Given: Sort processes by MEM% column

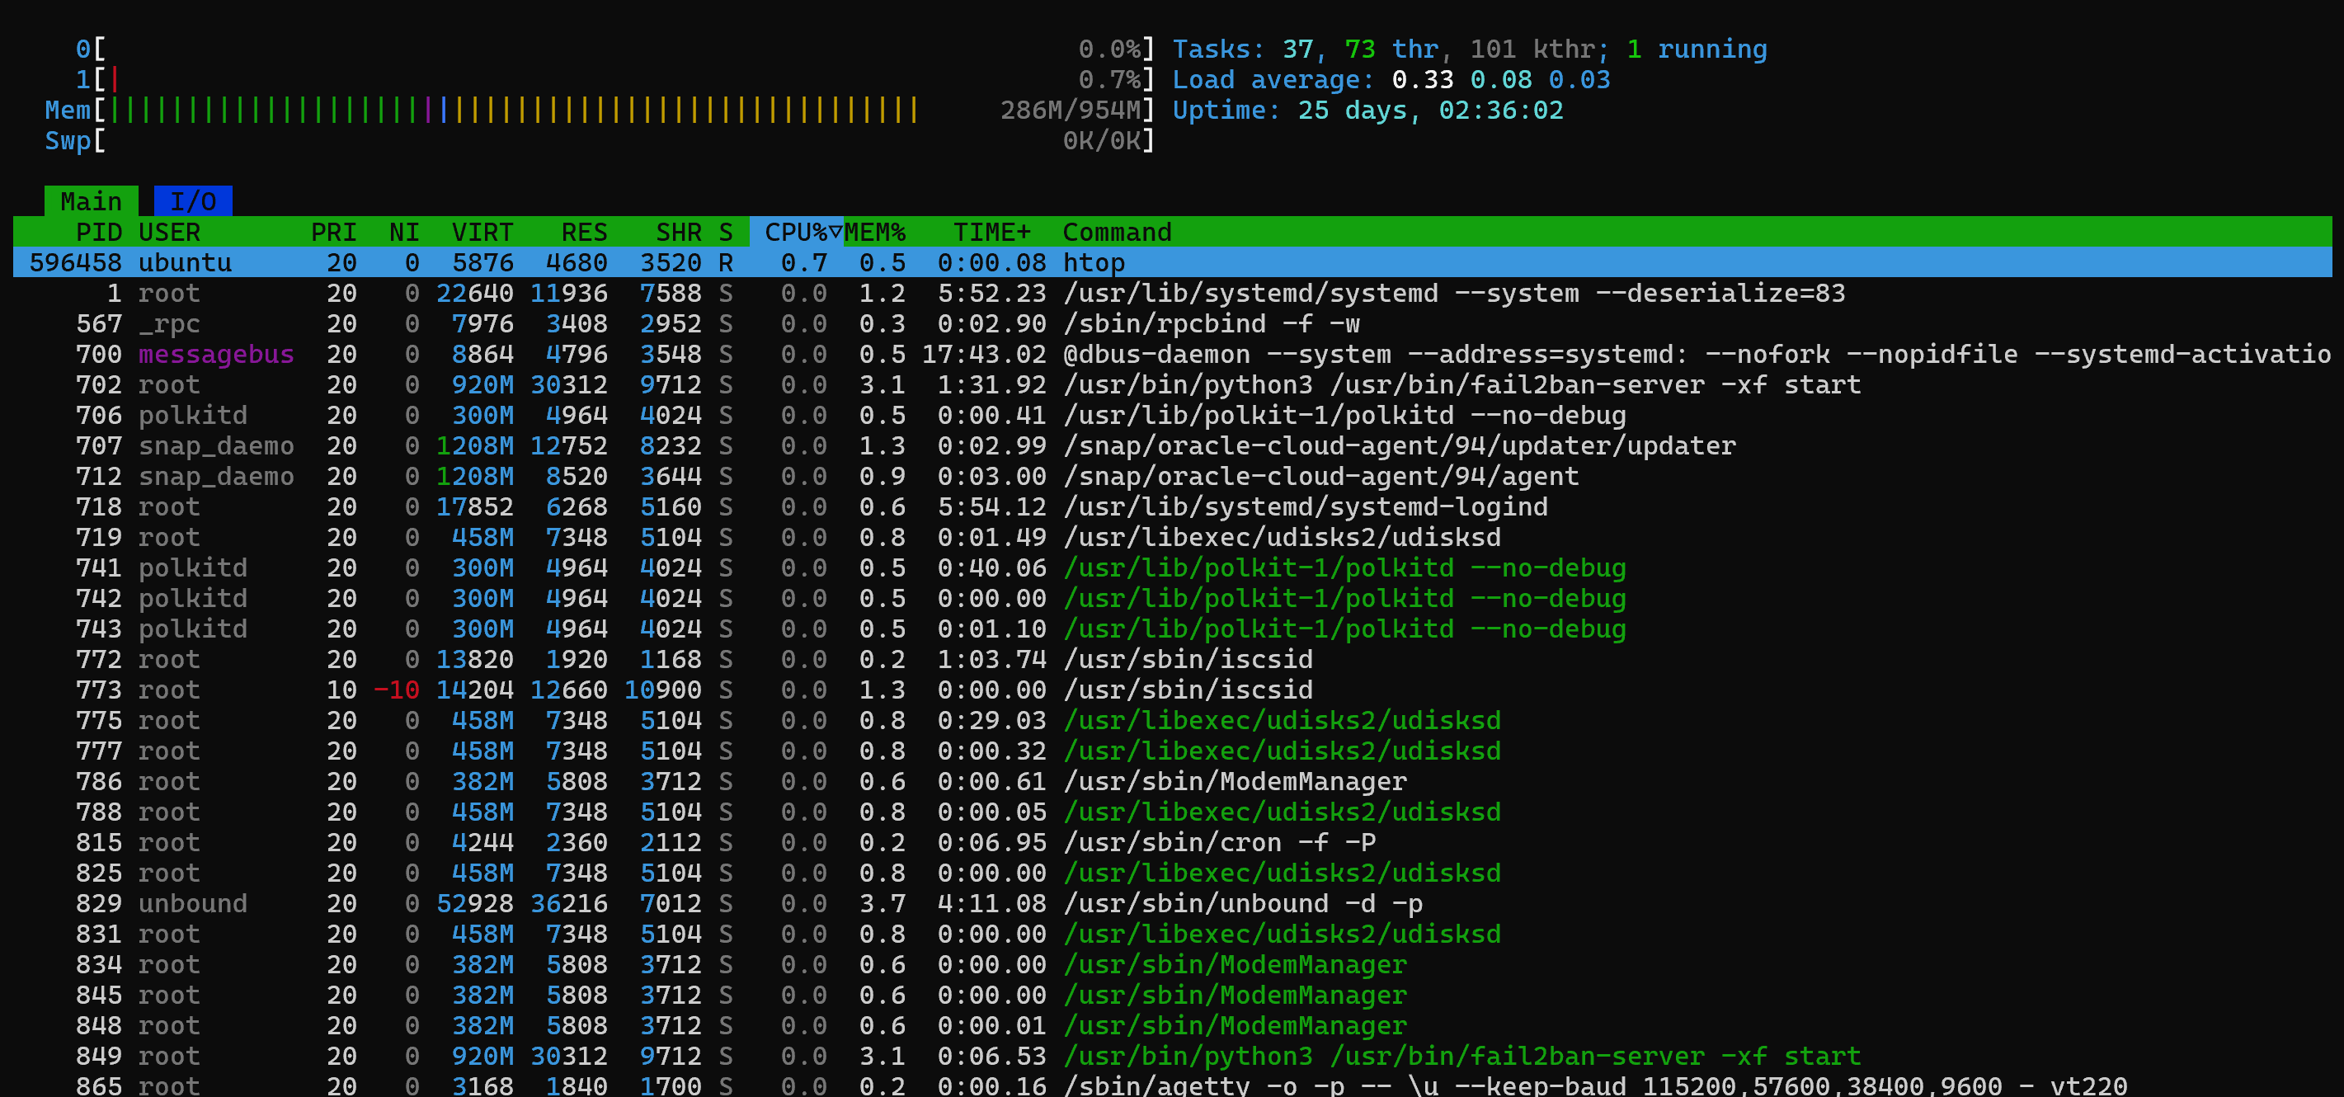Looking at the screenshot, I should coord(874,232).
